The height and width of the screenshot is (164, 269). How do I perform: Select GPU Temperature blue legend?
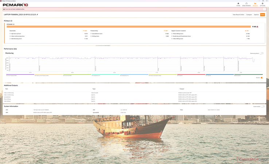point(134,75)
